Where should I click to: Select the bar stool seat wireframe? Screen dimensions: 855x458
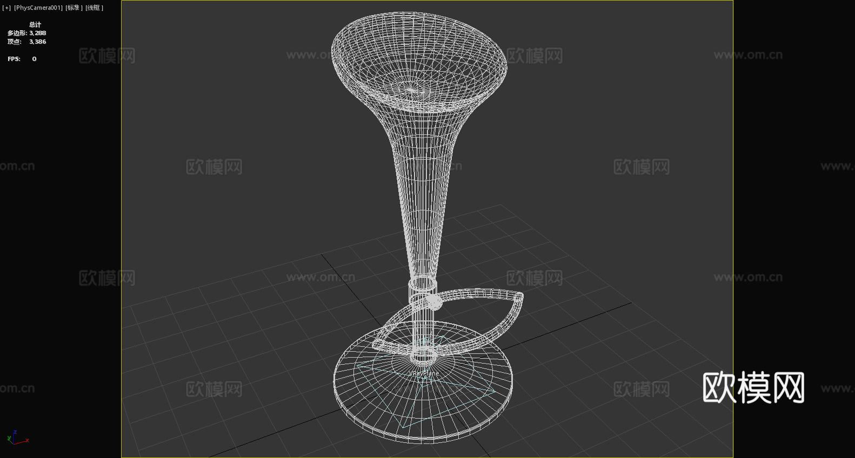tap(419, 62)
